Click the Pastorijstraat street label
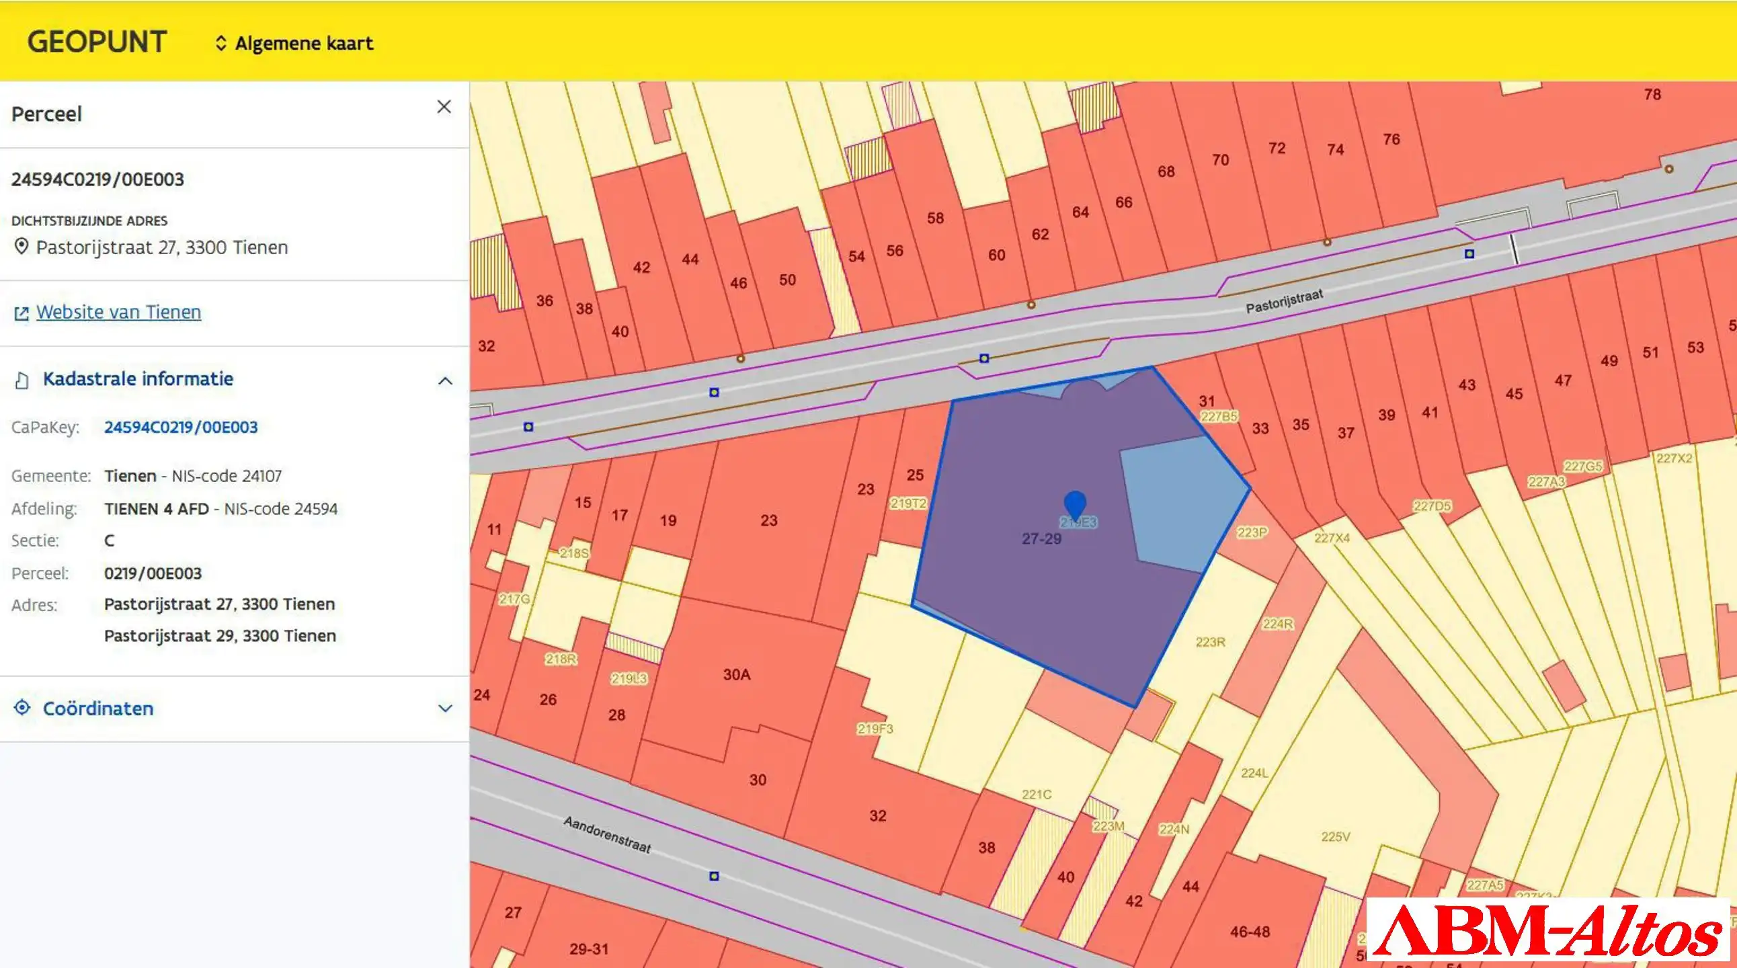 point(1284,301)
